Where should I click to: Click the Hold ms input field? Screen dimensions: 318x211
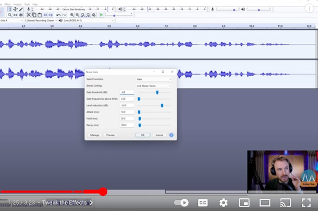click(x=127, y=119)
